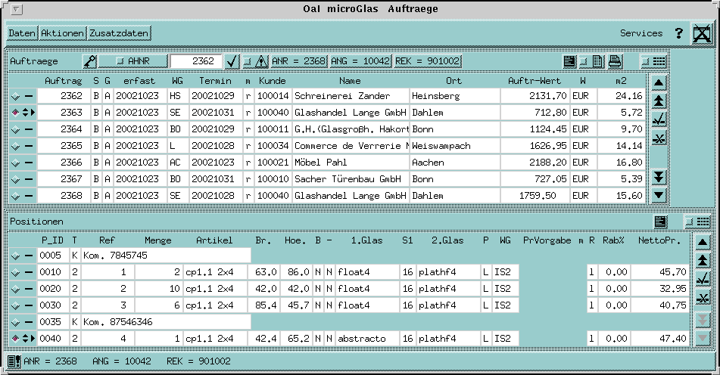Screen dimensions: 720x375
Task: Toggle the diamond selector for order 2362
Action: tap(15, 96)
